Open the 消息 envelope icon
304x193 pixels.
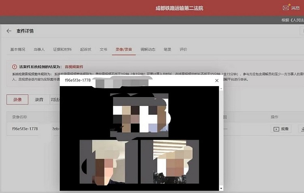click(285, 8)
